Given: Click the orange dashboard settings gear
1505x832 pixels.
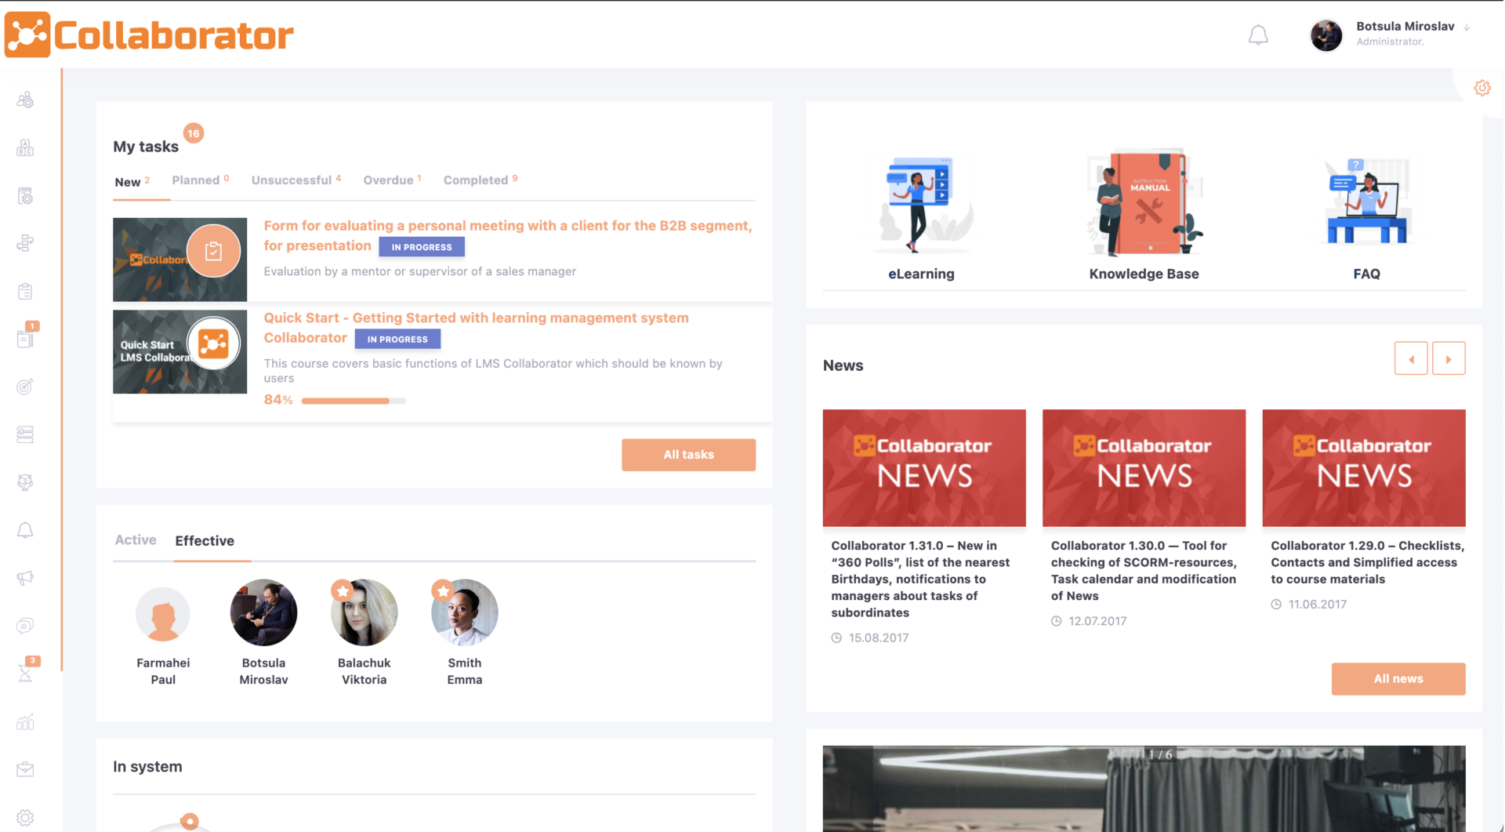Looking at the screenshot, I should tap(1481, 88).
